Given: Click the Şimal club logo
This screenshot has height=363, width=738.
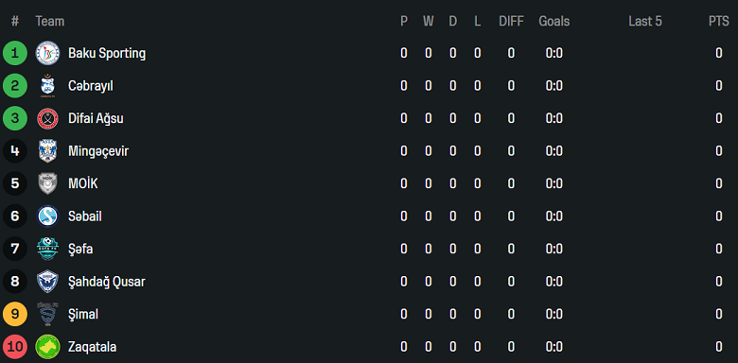Looking at the screenshot, I should (x=48, y=314).
